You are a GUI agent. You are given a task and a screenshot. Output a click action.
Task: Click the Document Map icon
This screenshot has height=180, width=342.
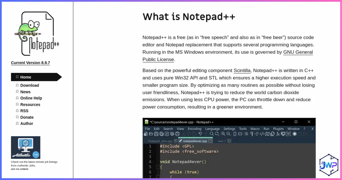(x=267, y=134)
